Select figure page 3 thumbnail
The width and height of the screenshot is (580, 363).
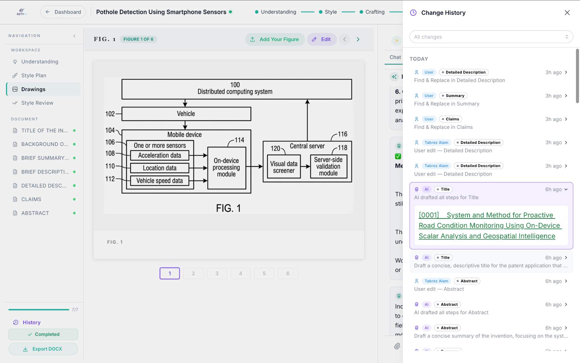[217, 274]
